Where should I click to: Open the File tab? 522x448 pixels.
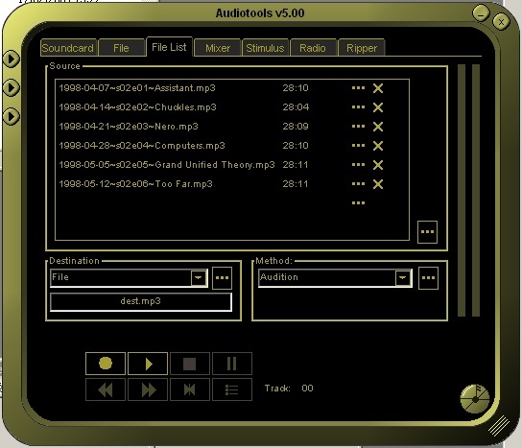[x=121, y=48]
